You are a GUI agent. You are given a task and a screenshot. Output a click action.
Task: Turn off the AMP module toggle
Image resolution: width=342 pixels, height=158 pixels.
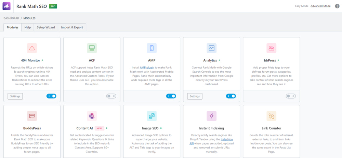(x=171, y=96)
